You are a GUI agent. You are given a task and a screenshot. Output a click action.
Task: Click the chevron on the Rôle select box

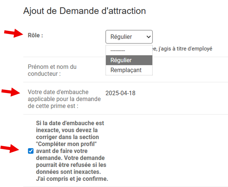point(148,37)
